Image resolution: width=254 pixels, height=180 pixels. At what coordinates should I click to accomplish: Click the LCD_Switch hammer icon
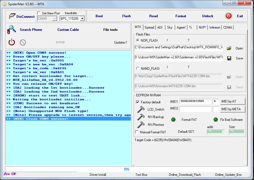[141, 109]
